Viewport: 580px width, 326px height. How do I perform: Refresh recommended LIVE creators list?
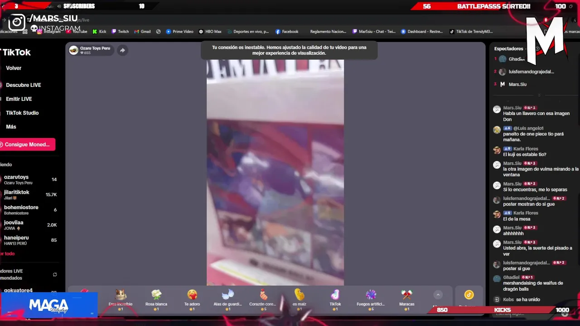tap(55, 274)
